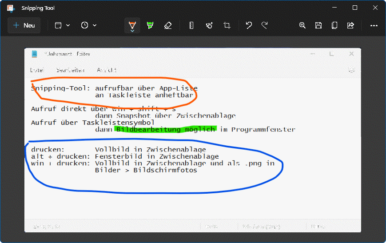
Task: Click the Neu button to start a snip
Action: tap(24, 25)
